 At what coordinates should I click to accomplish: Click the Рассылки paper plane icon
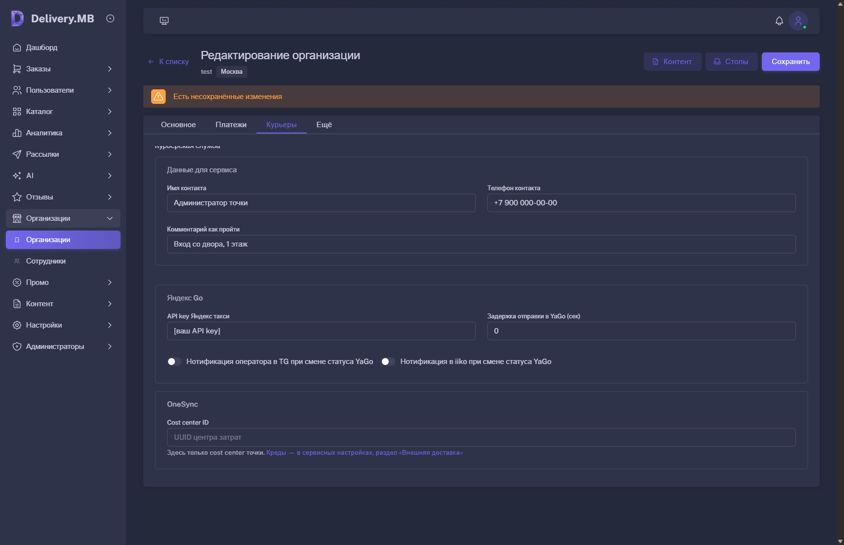coord(17,154)
